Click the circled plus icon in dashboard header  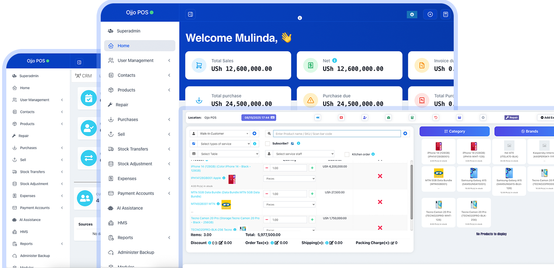click(430, 14)
